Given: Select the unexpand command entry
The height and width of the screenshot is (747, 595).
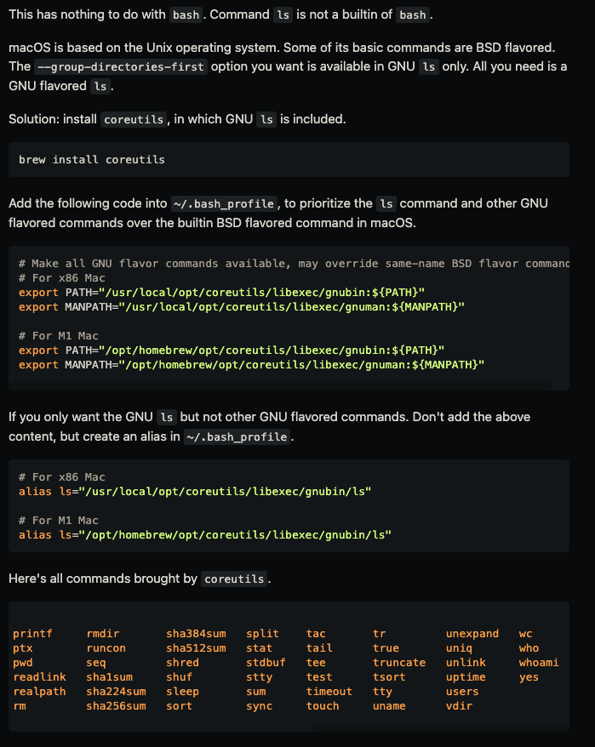Looking at the screenshot, I should point(472,634).
